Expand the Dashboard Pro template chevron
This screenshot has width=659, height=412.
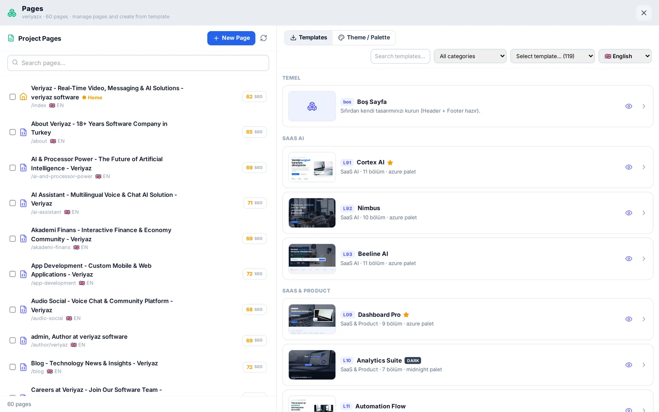click(x=644, y=319)
